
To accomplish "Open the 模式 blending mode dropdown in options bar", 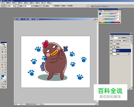I will [x=32, y=6].
